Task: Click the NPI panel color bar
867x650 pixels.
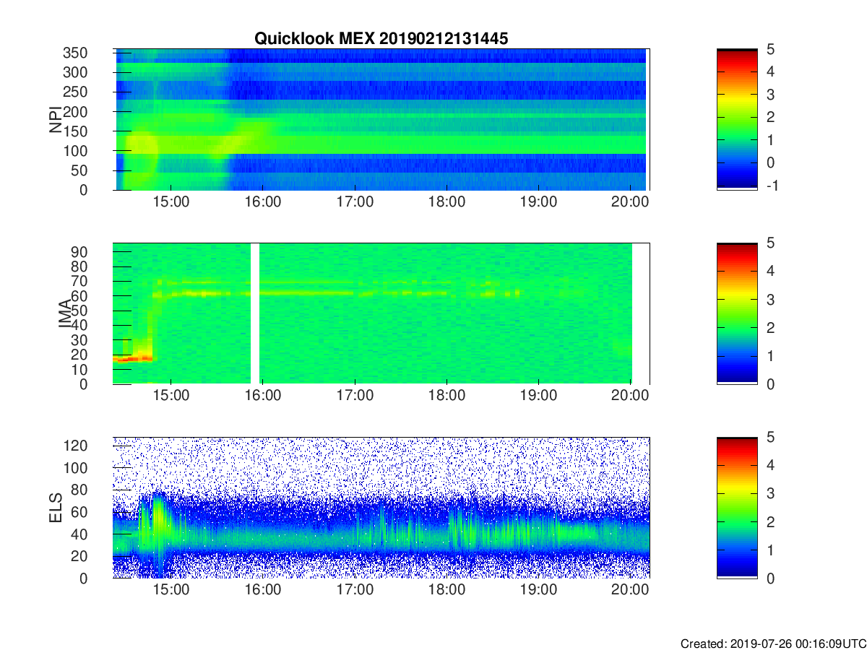Action: [x=737, y=119]
